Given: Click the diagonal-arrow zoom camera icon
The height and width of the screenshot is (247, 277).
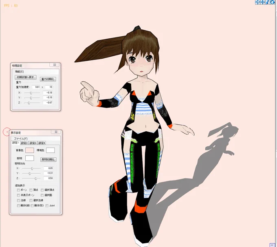Looking at the screenshot, I should pos(268,2).
